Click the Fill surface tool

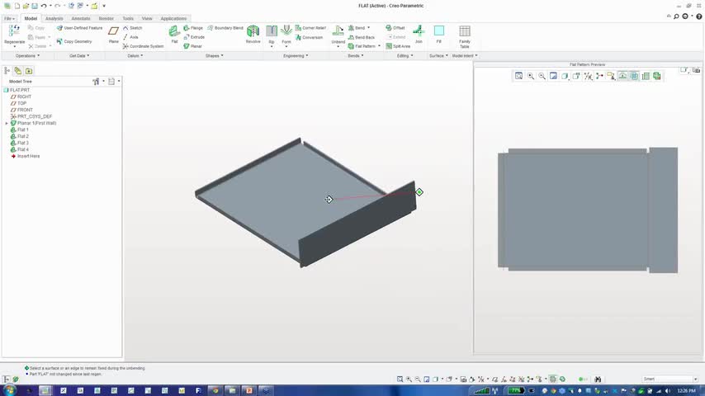(439, 34)
